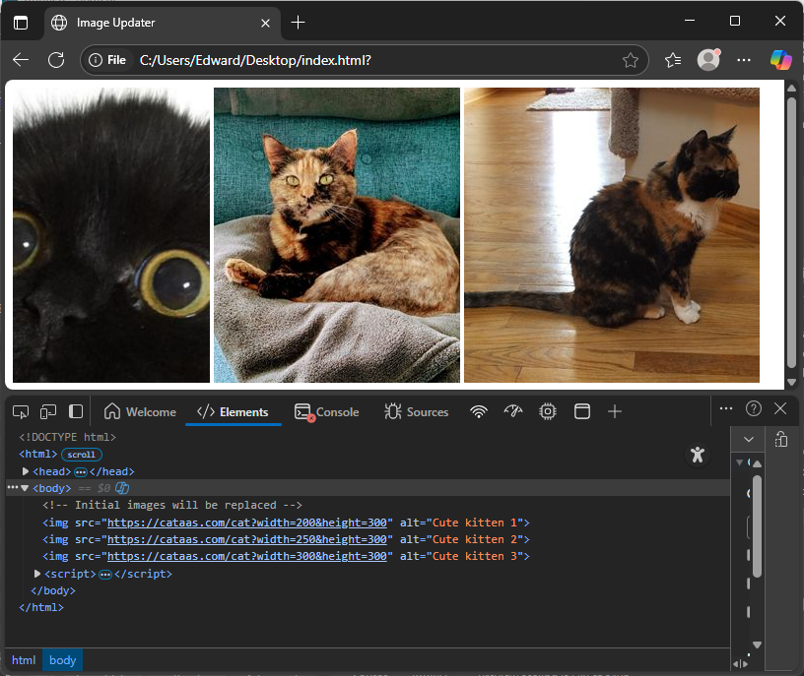Expand the head element node
The width and height of the screenshot is (804, 676).
pyautogui.click(x=26, y=471)
